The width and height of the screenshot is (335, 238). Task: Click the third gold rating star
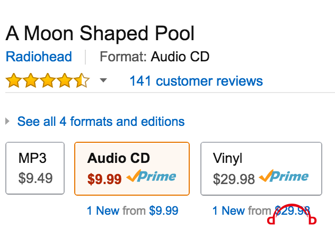click(48, 80)
